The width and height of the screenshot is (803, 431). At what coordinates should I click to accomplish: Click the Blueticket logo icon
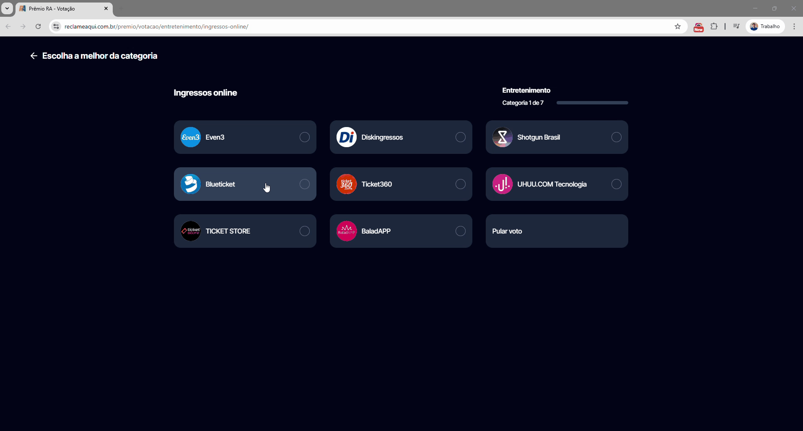click(x=191, y=184)
